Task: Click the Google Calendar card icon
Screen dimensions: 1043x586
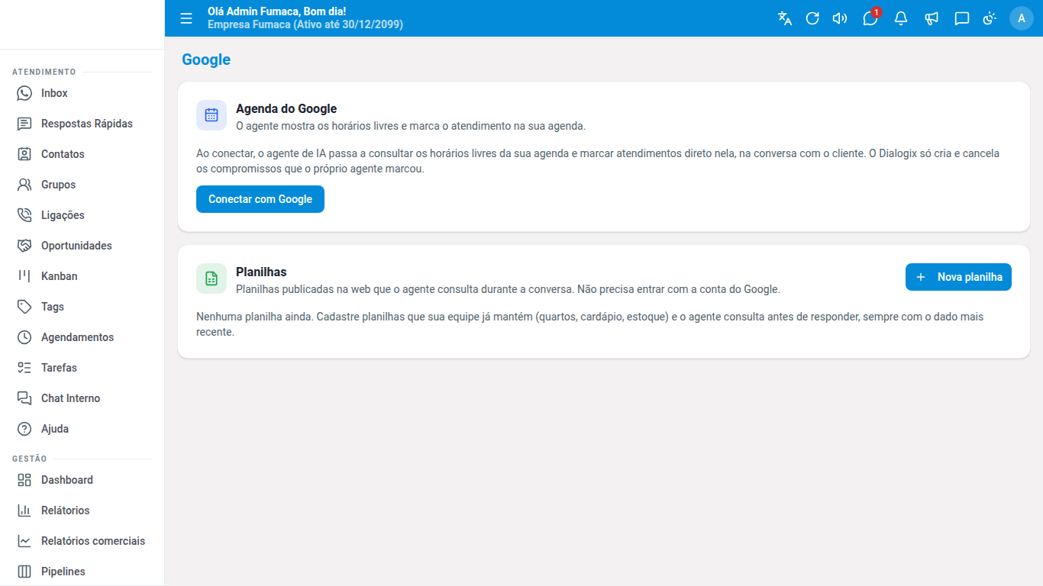Action: [212, 115]
